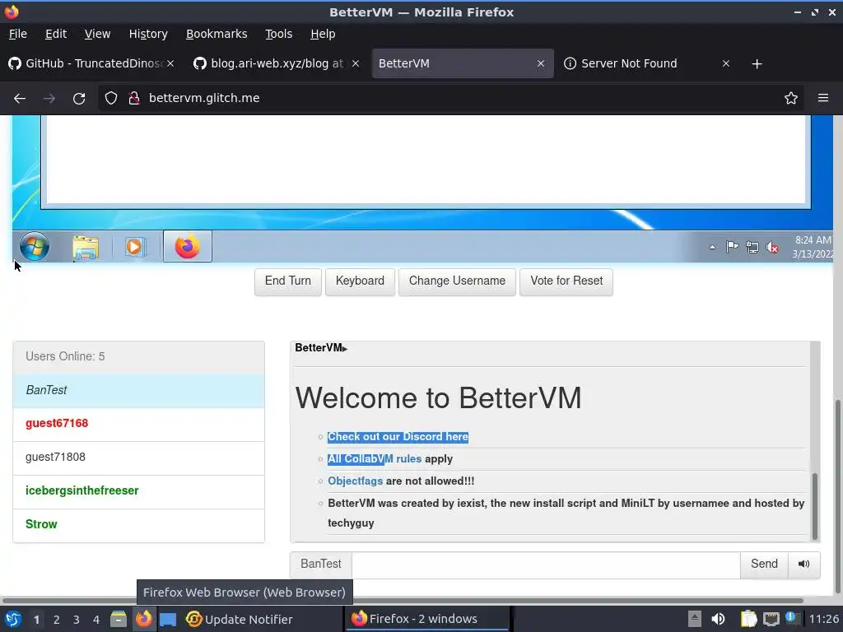Send the chat message
The height and width of the screenshot is (632, 843).
(x=764, y=565)
